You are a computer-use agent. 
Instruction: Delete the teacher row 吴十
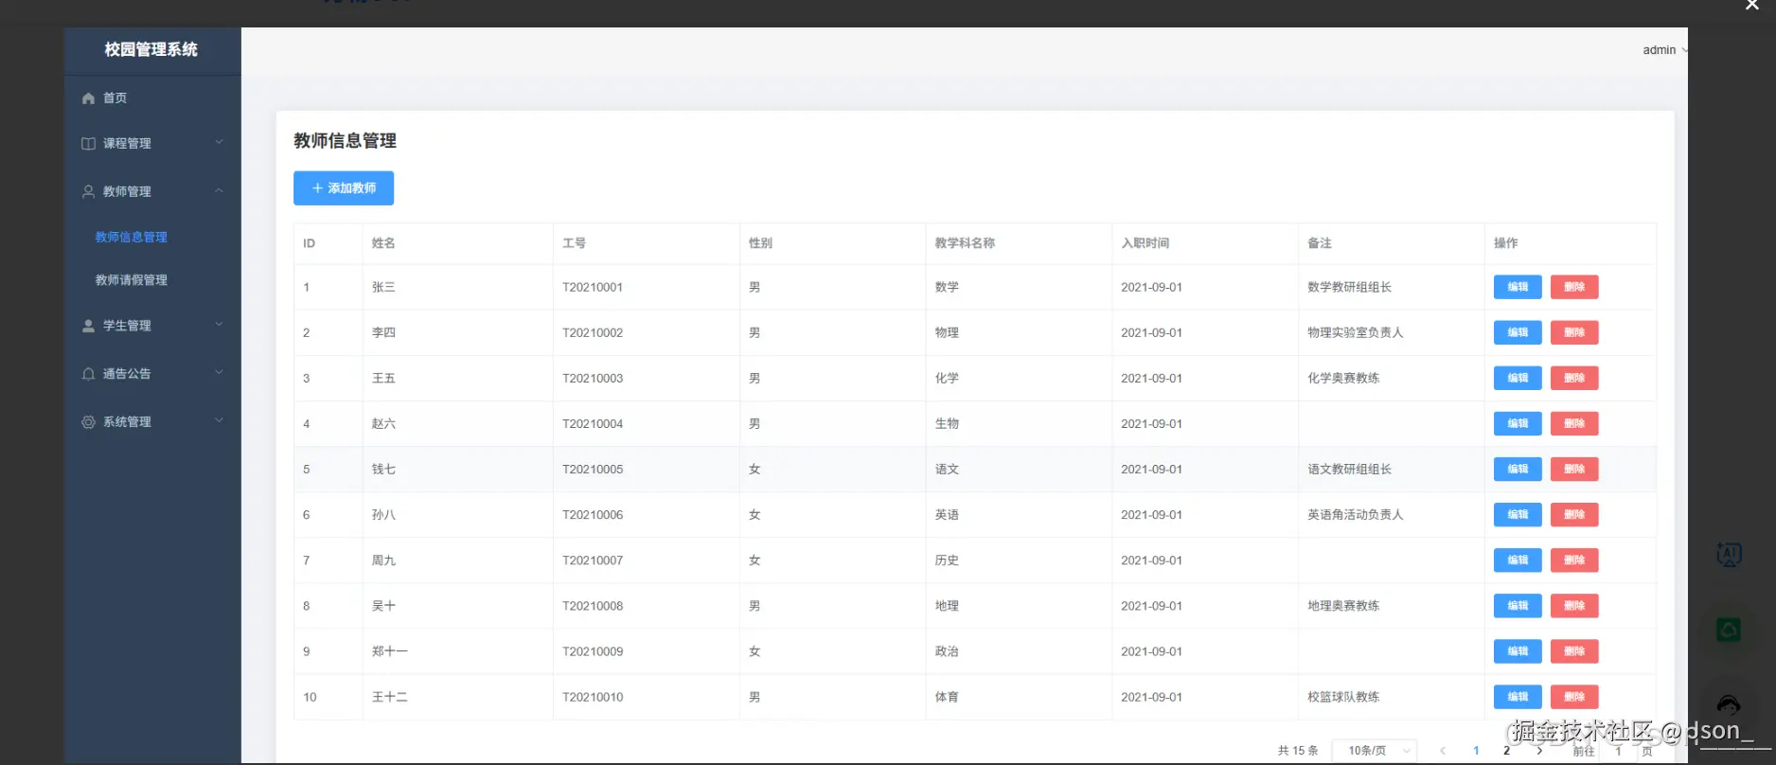tap(1574, 605)
